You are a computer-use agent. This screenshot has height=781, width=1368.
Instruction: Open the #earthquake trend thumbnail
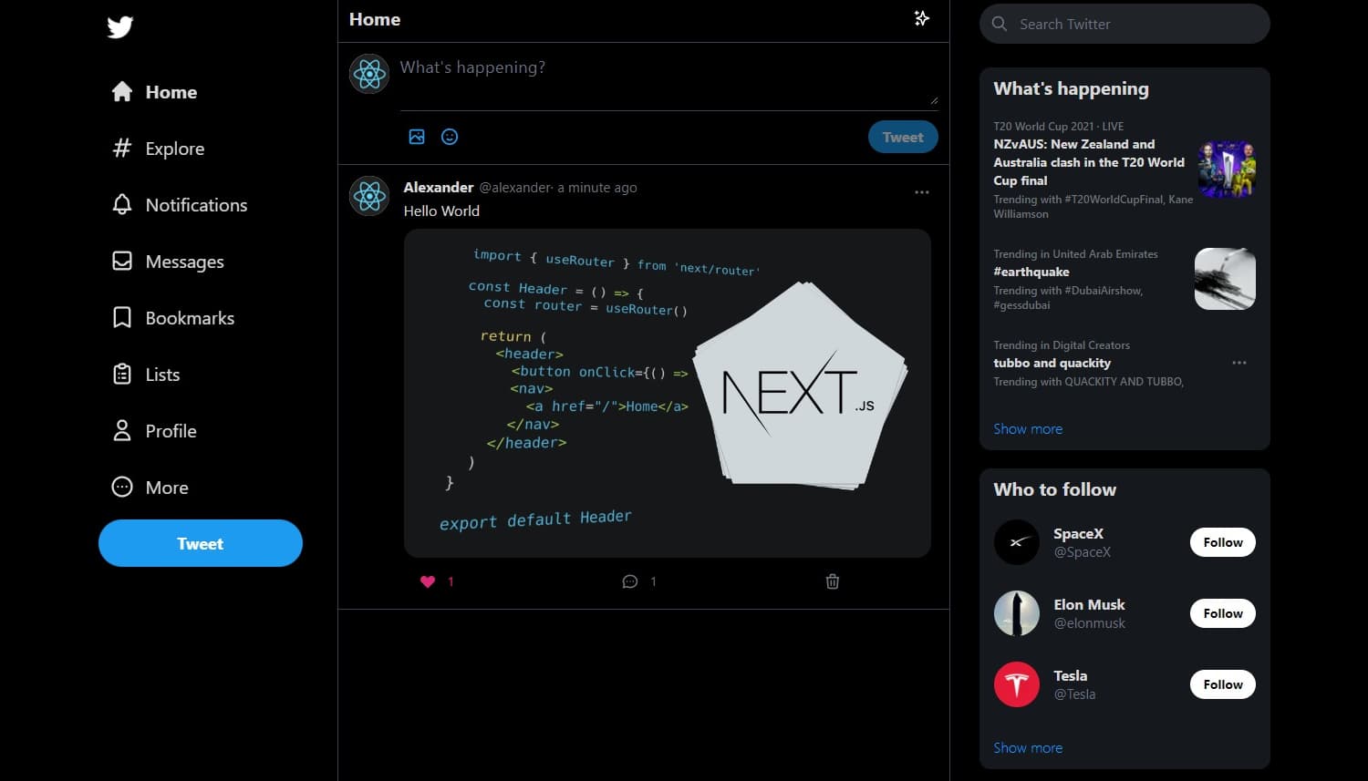tap(1225, 279)
